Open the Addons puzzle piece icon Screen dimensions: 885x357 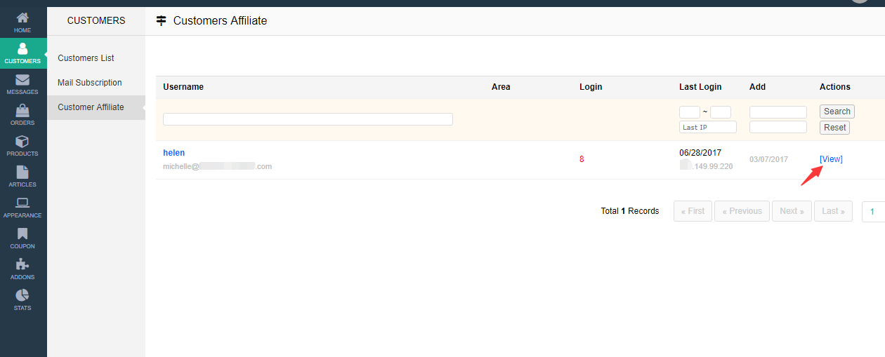[22, 265]
